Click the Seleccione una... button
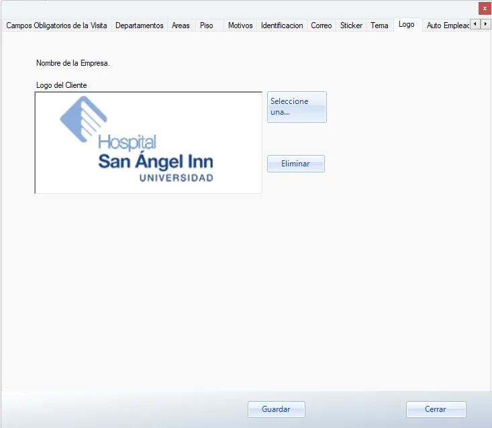 297,107
